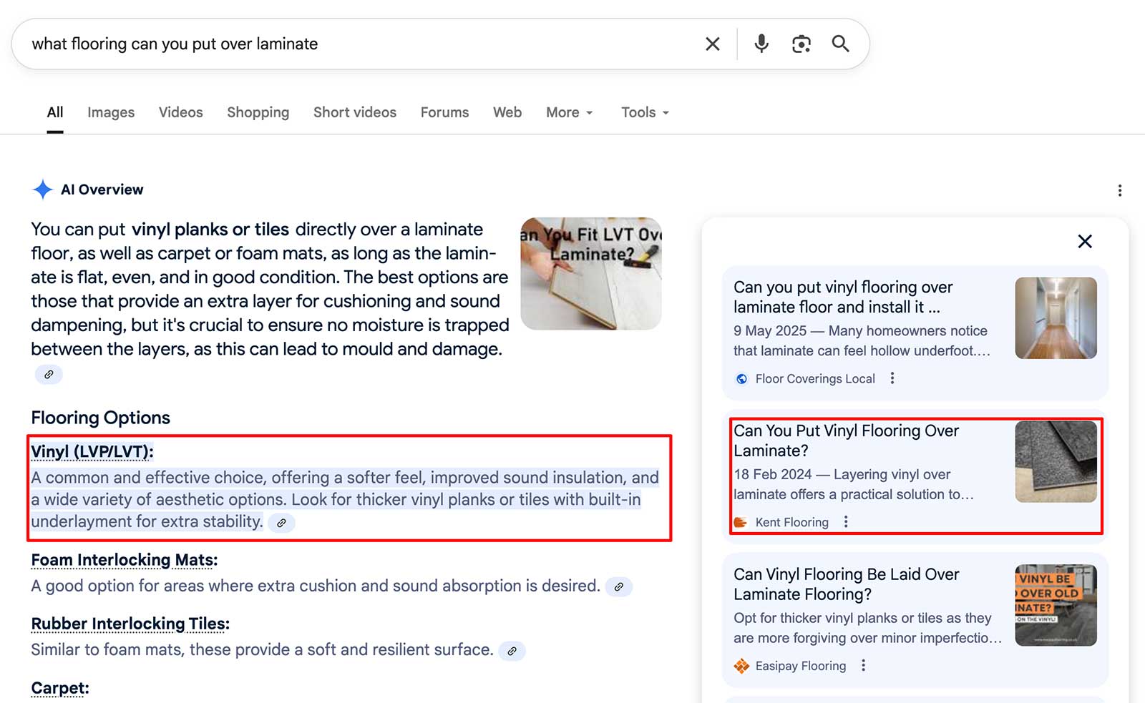Start voice search with the microphone icon
The image size is (1145, 703).
[761, 44]
